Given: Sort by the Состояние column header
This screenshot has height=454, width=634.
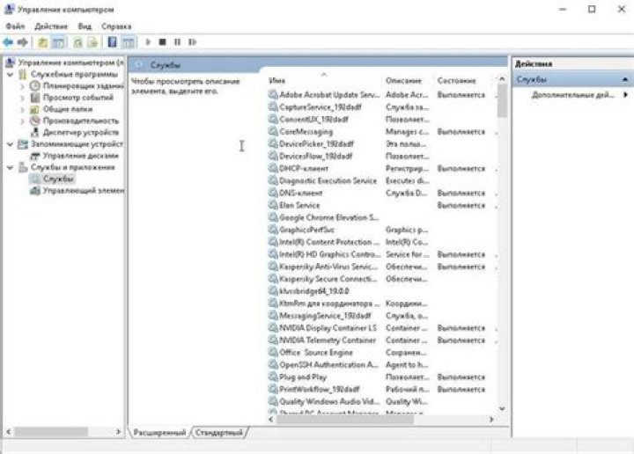Looking at the screenshot, I should pos(456,81).
